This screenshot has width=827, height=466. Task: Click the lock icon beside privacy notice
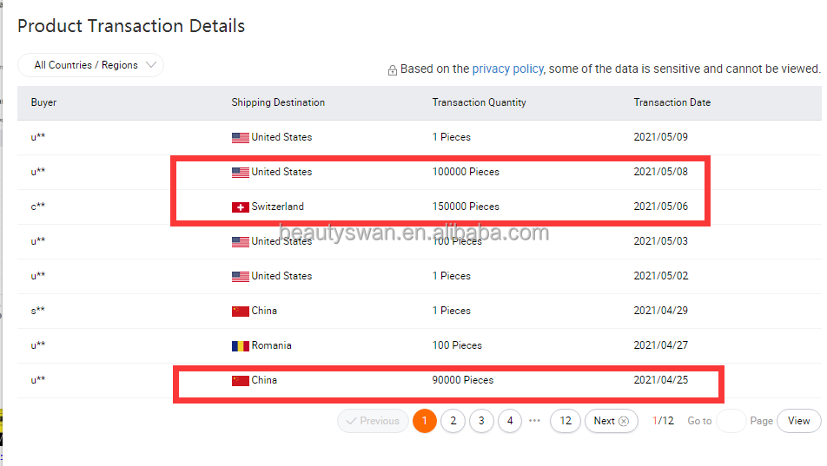393,70
